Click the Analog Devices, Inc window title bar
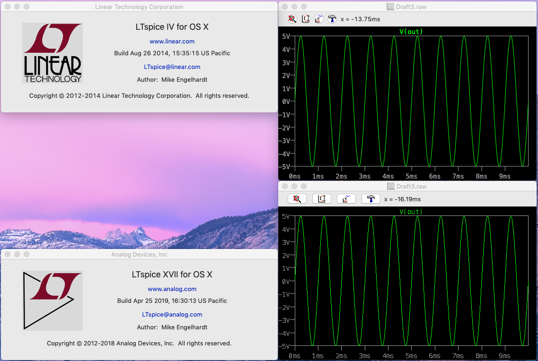 [x=139, y=254]
